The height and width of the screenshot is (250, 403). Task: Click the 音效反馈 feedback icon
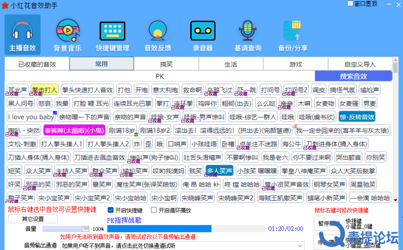pos(157,35)
